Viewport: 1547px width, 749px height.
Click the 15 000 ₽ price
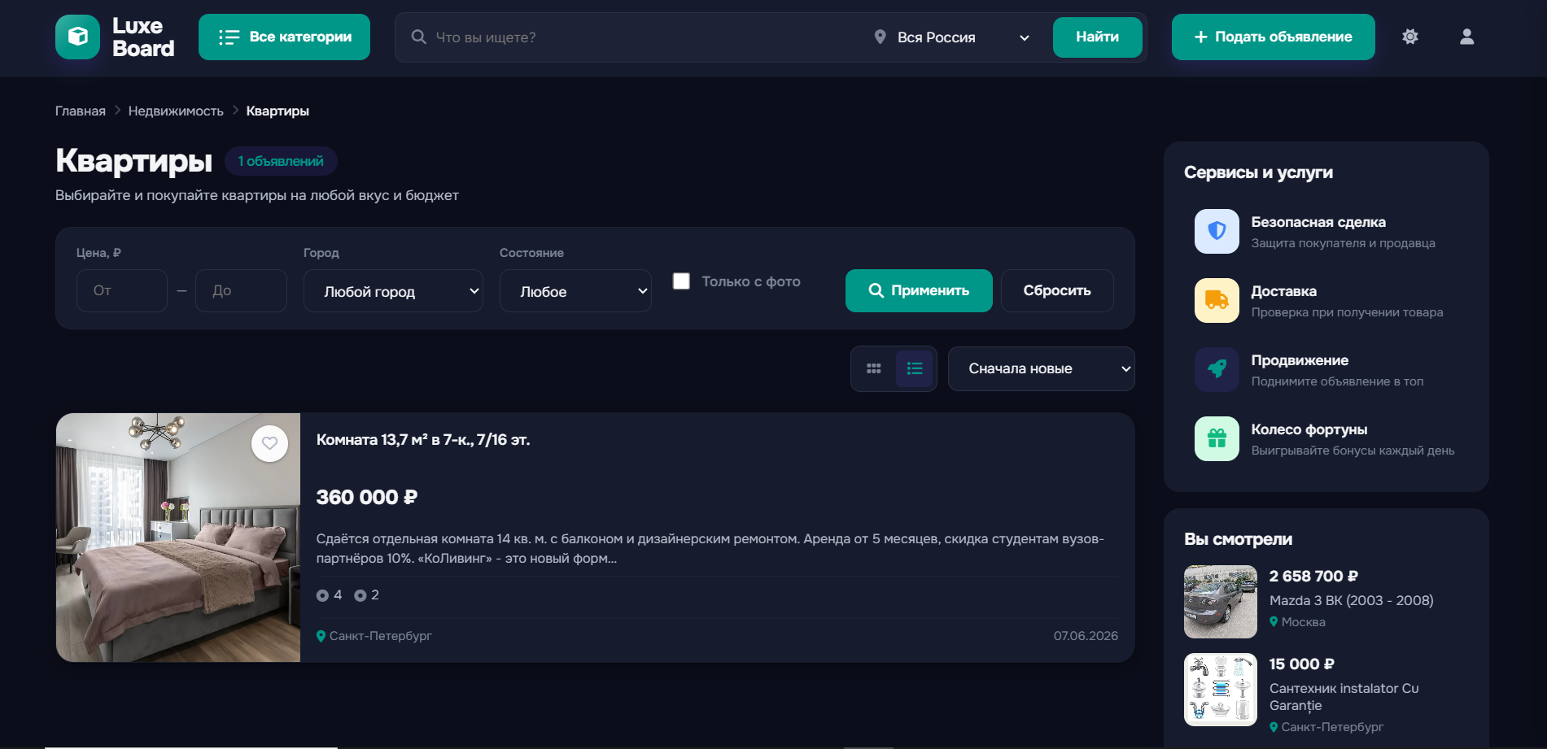(1302, 664)
